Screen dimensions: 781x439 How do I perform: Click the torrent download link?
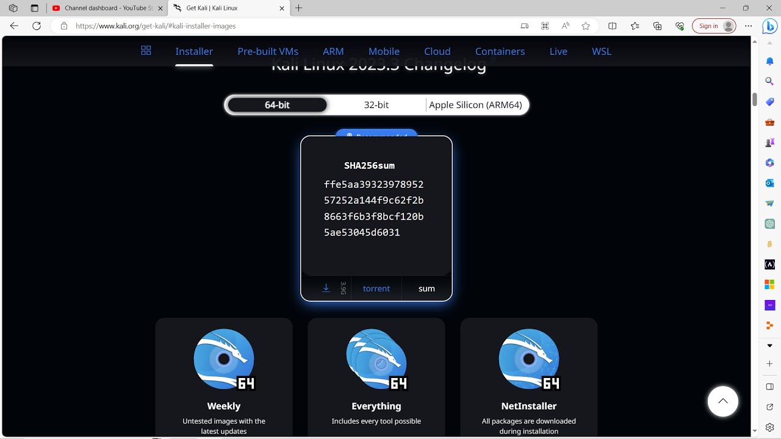(x=376, y=288)
